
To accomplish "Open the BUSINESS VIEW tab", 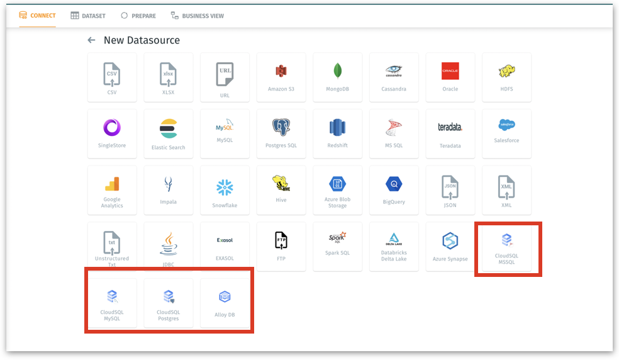I will [x=198, y=16].
